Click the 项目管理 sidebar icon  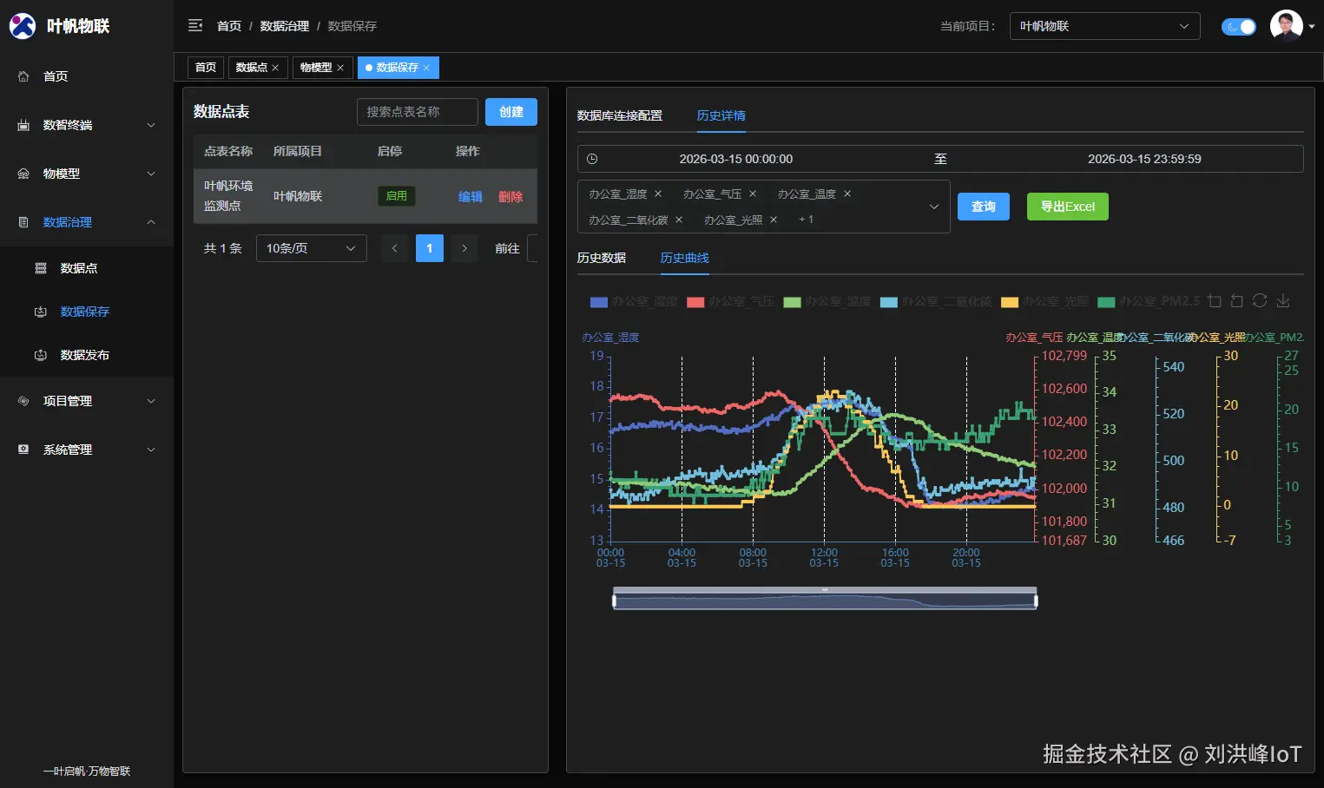pyautogui.click(x=23, y=401)
